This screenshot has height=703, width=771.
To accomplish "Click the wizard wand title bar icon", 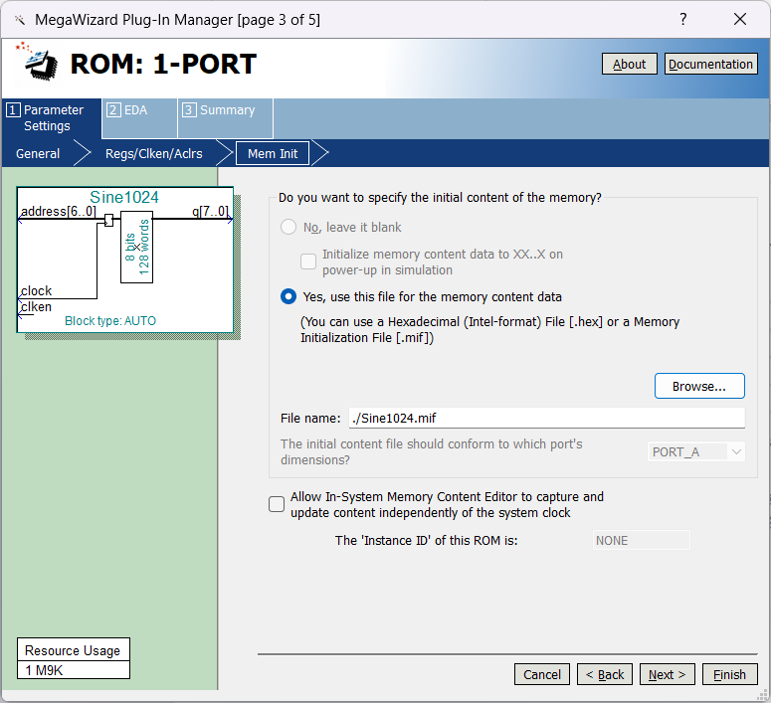I will click(20, 20).
